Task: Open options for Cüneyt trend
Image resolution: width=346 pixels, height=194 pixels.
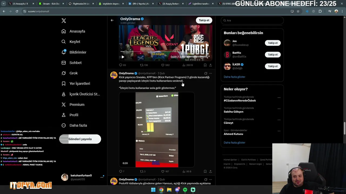Action: click(x=279, y=120)
